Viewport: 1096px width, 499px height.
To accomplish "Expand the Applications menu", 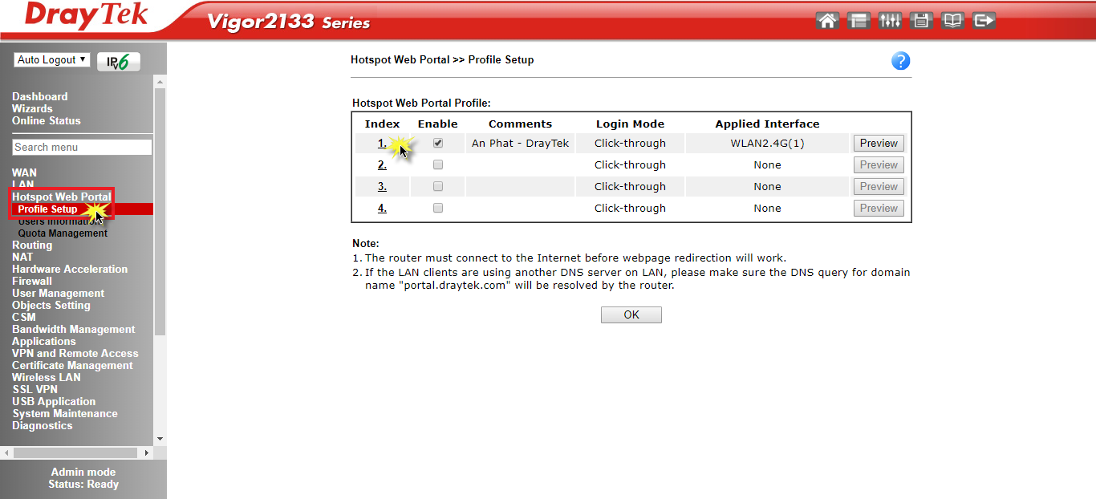I will tap(44, 341).
